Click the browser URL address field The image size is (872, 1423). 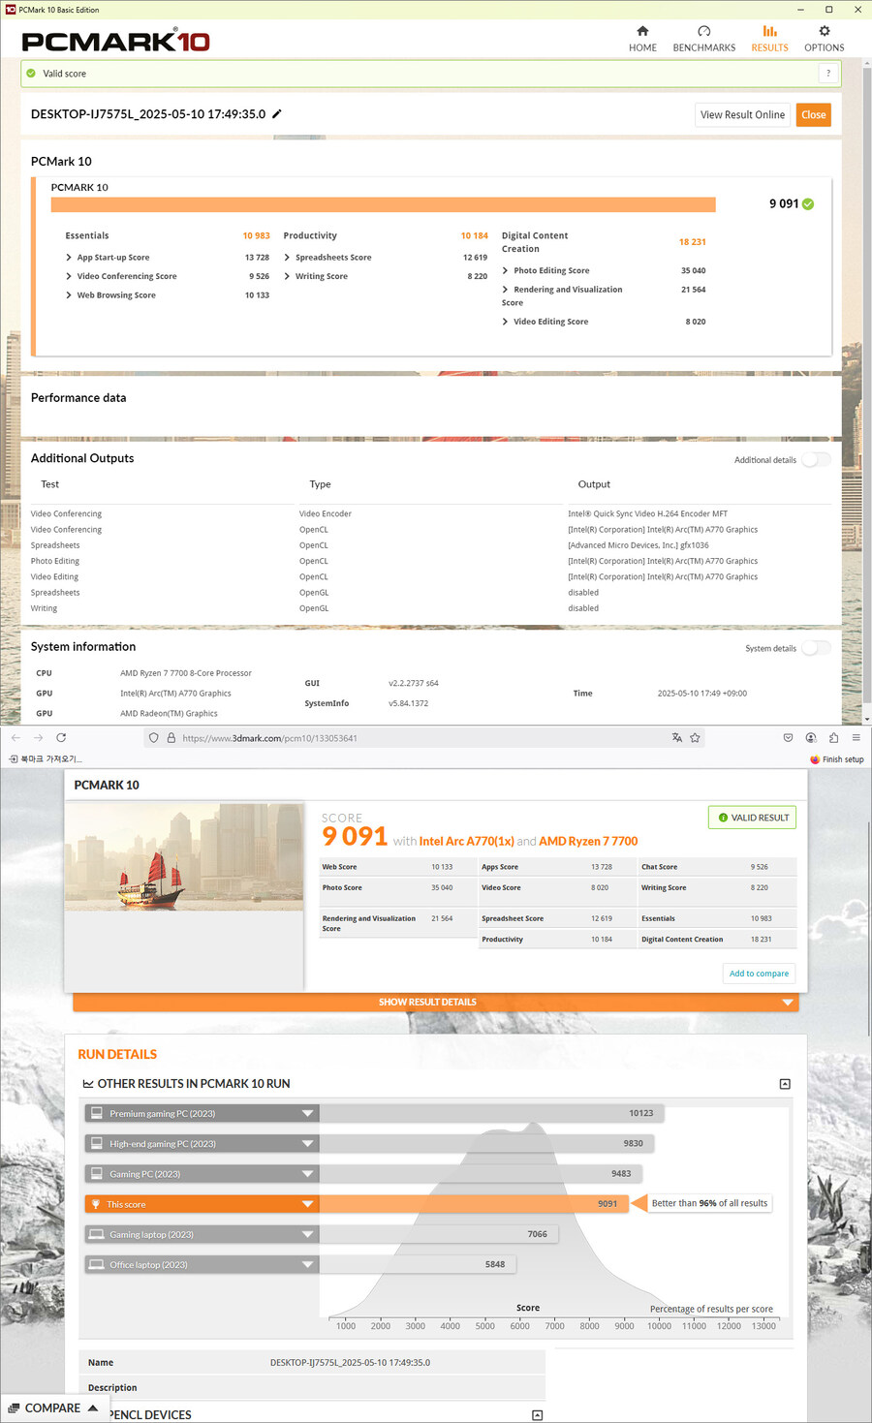(x=417, y=738)
